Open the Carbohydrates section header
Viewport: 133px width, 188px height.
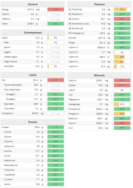33,33
